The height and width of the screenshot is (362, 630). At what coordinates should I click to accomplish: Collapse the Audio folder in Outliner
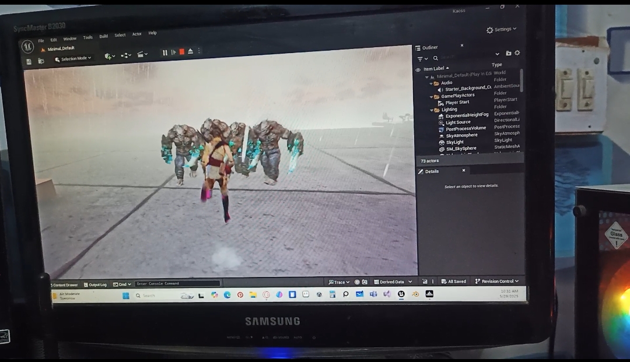(x=431, y=83)
